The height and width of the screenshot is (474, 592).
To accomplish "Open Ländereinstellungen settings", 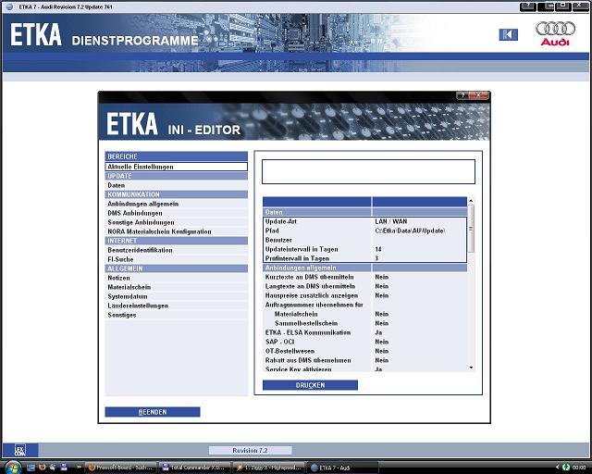I will coord(177,306).
